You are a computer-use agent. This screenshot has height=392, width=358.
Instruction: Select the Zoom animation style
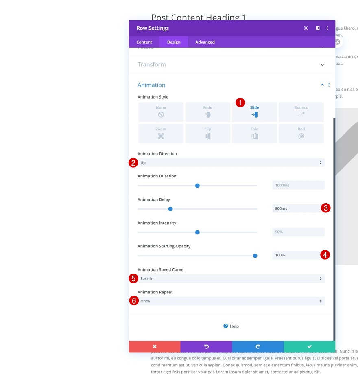(161, 134)
